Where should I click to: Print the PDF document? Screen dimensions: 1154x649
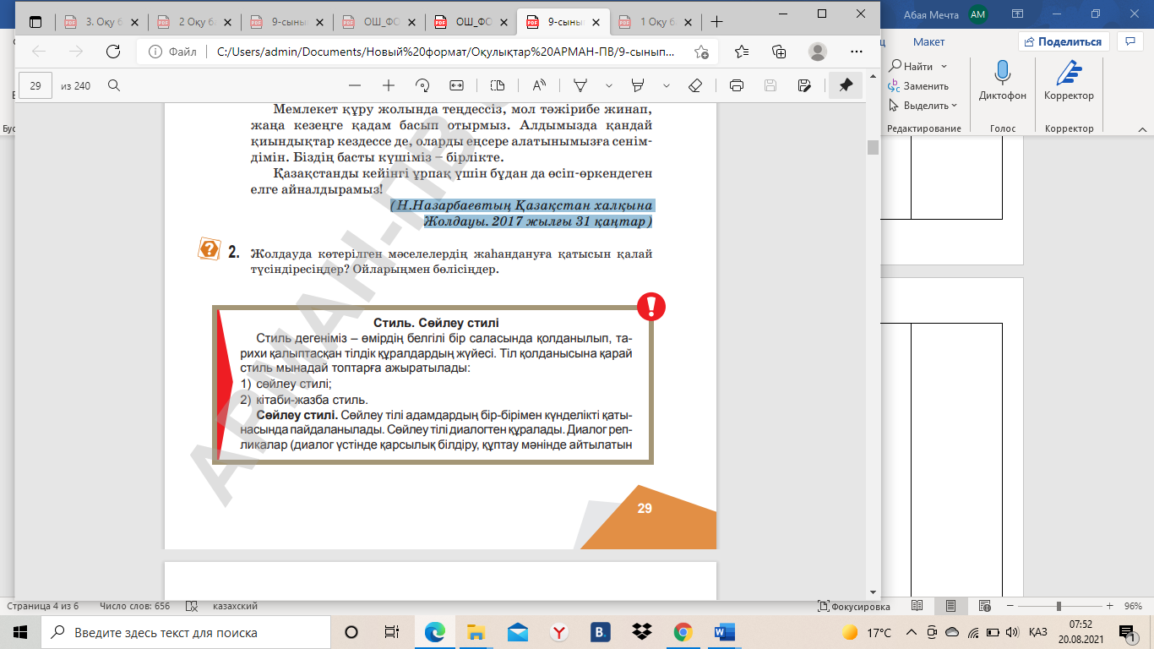(736, 85)
